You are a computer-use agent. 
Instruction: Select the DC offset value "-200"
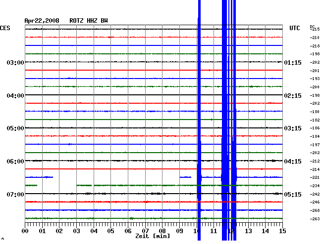click(x=315, y=87)
